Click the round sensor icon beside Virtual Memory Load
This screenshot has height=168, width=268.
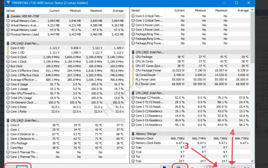pyautogui.click(x=8, y=30)
